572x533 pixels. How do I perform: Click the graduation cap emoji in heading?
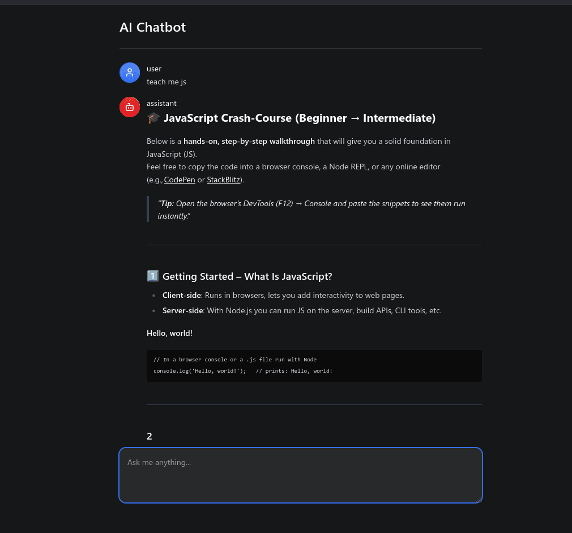pyautogui.click(x=153, y=118)
